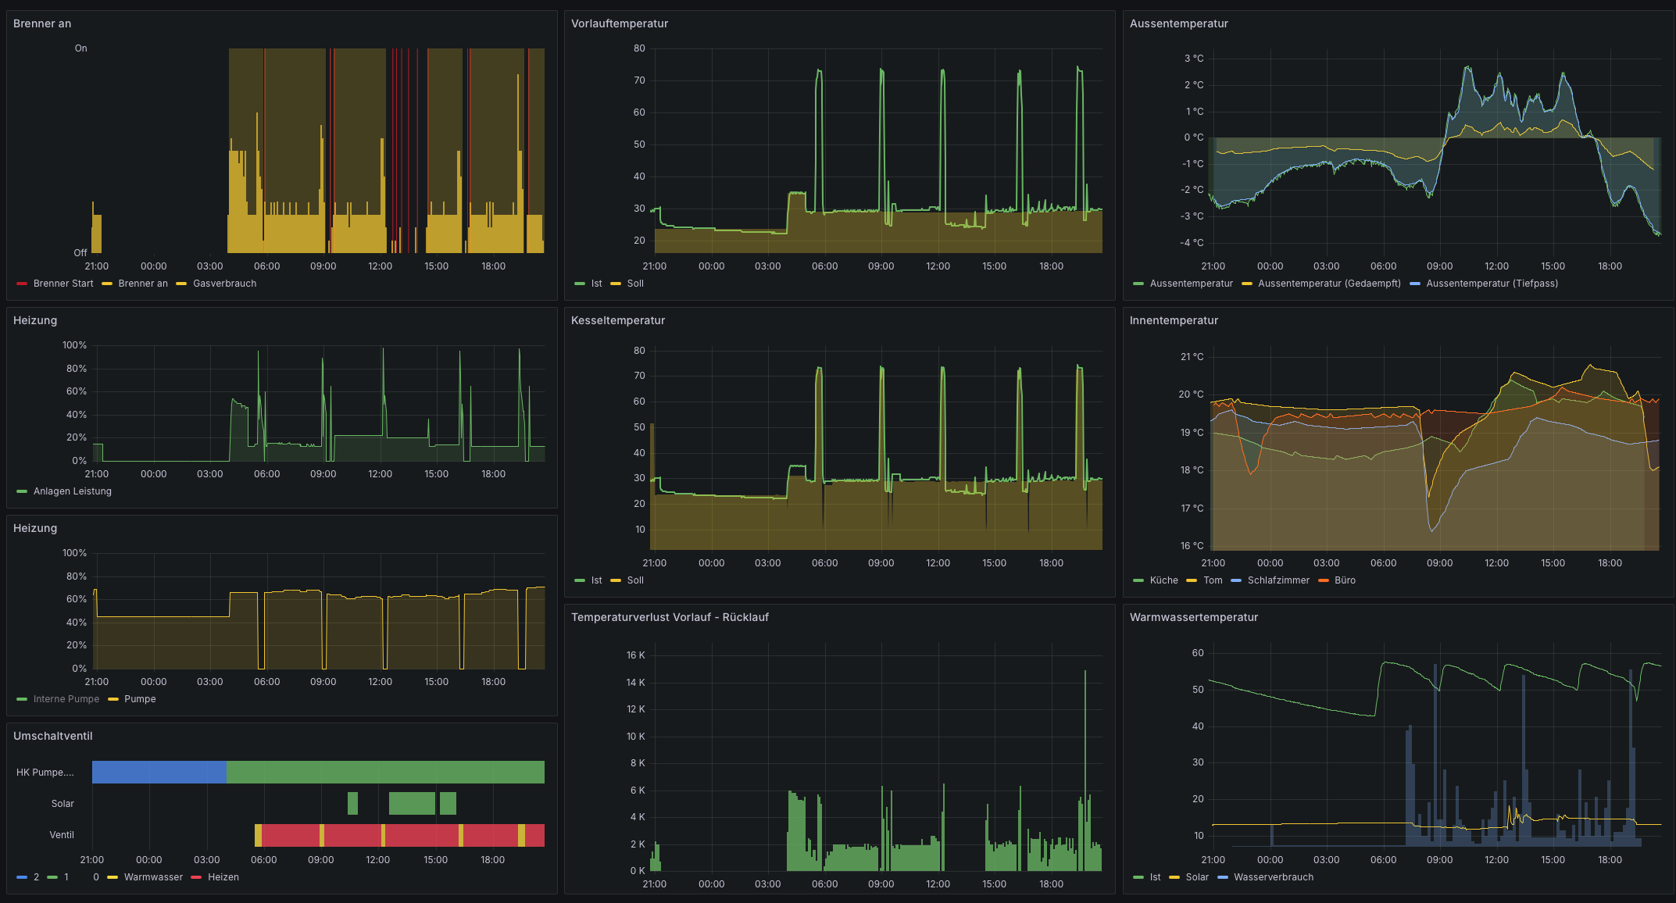The height and width of the screenshot is (903, 1676).
Task: Click the green HK Pumpe state bar
Action: (x=385, y=772)
